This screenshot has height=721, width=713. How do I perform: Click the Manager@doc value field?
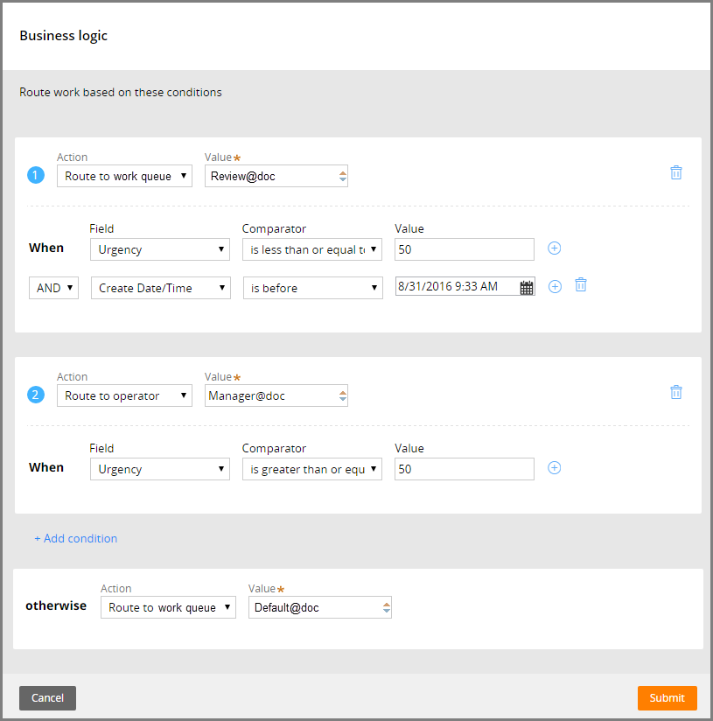[276, 395]
